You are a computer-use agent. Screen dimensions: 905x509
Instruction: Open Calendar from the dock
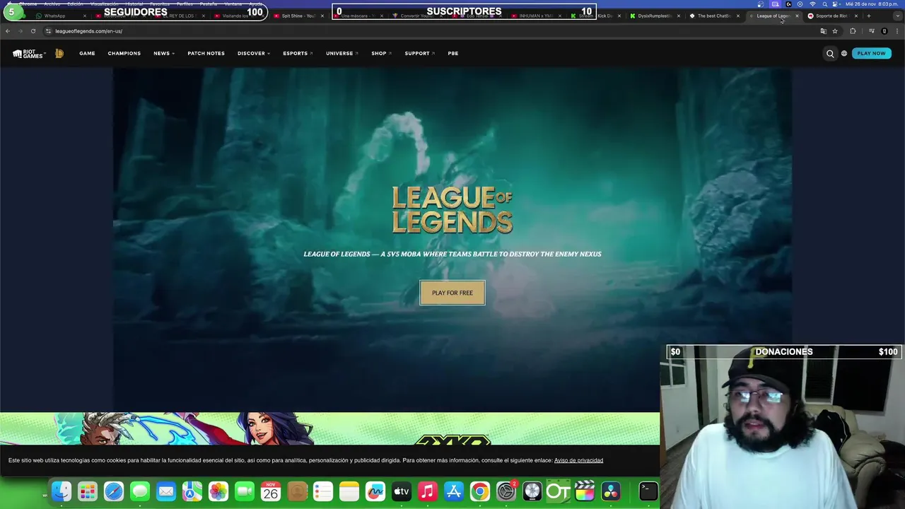tap(271, 491)
